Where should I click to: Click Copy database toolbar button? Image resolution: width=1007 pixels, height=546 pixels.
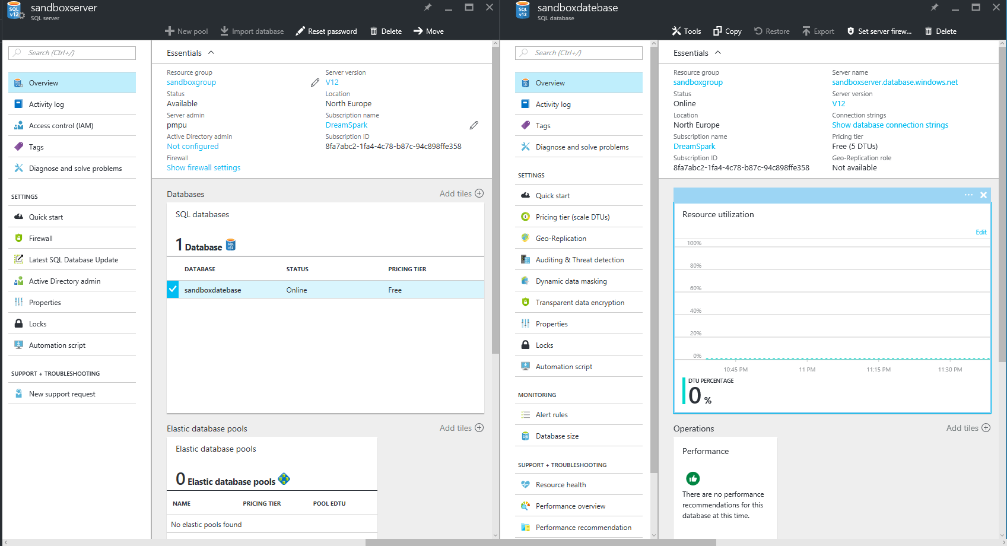727,31
